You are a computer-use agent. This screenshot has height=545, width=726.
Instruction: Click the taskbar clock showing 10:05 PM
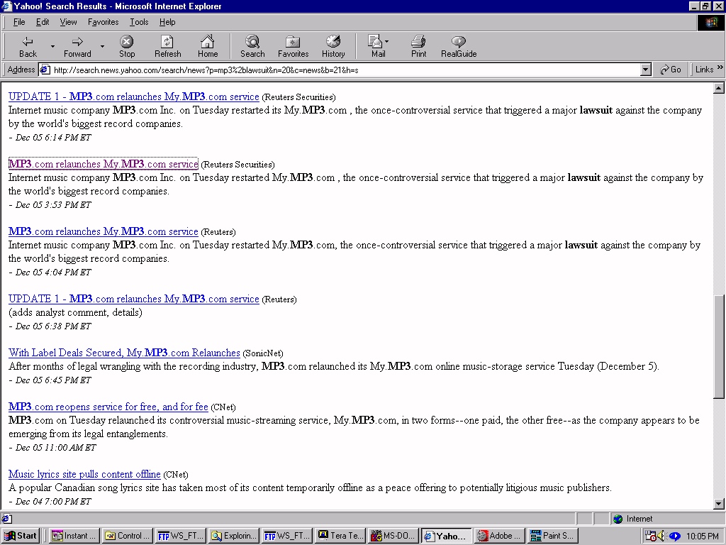click(703, 536)
